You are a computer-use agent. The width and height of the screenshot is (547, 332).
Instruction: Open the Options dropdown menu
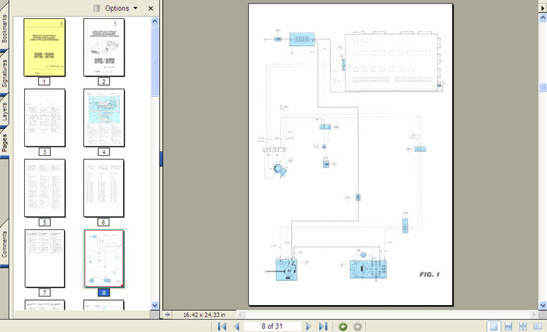pyautogui.click(x=120, y=8)
